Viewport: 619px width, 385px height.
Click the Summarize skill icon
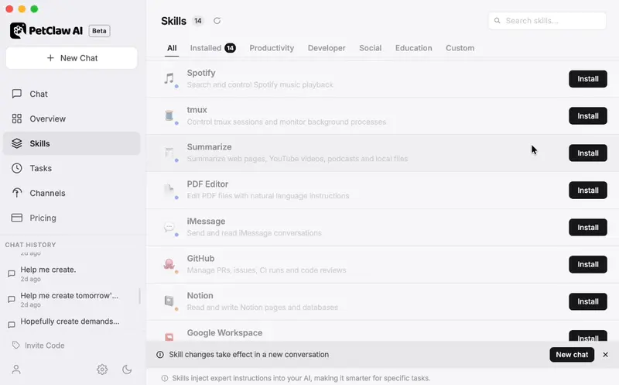coord(169,153)
